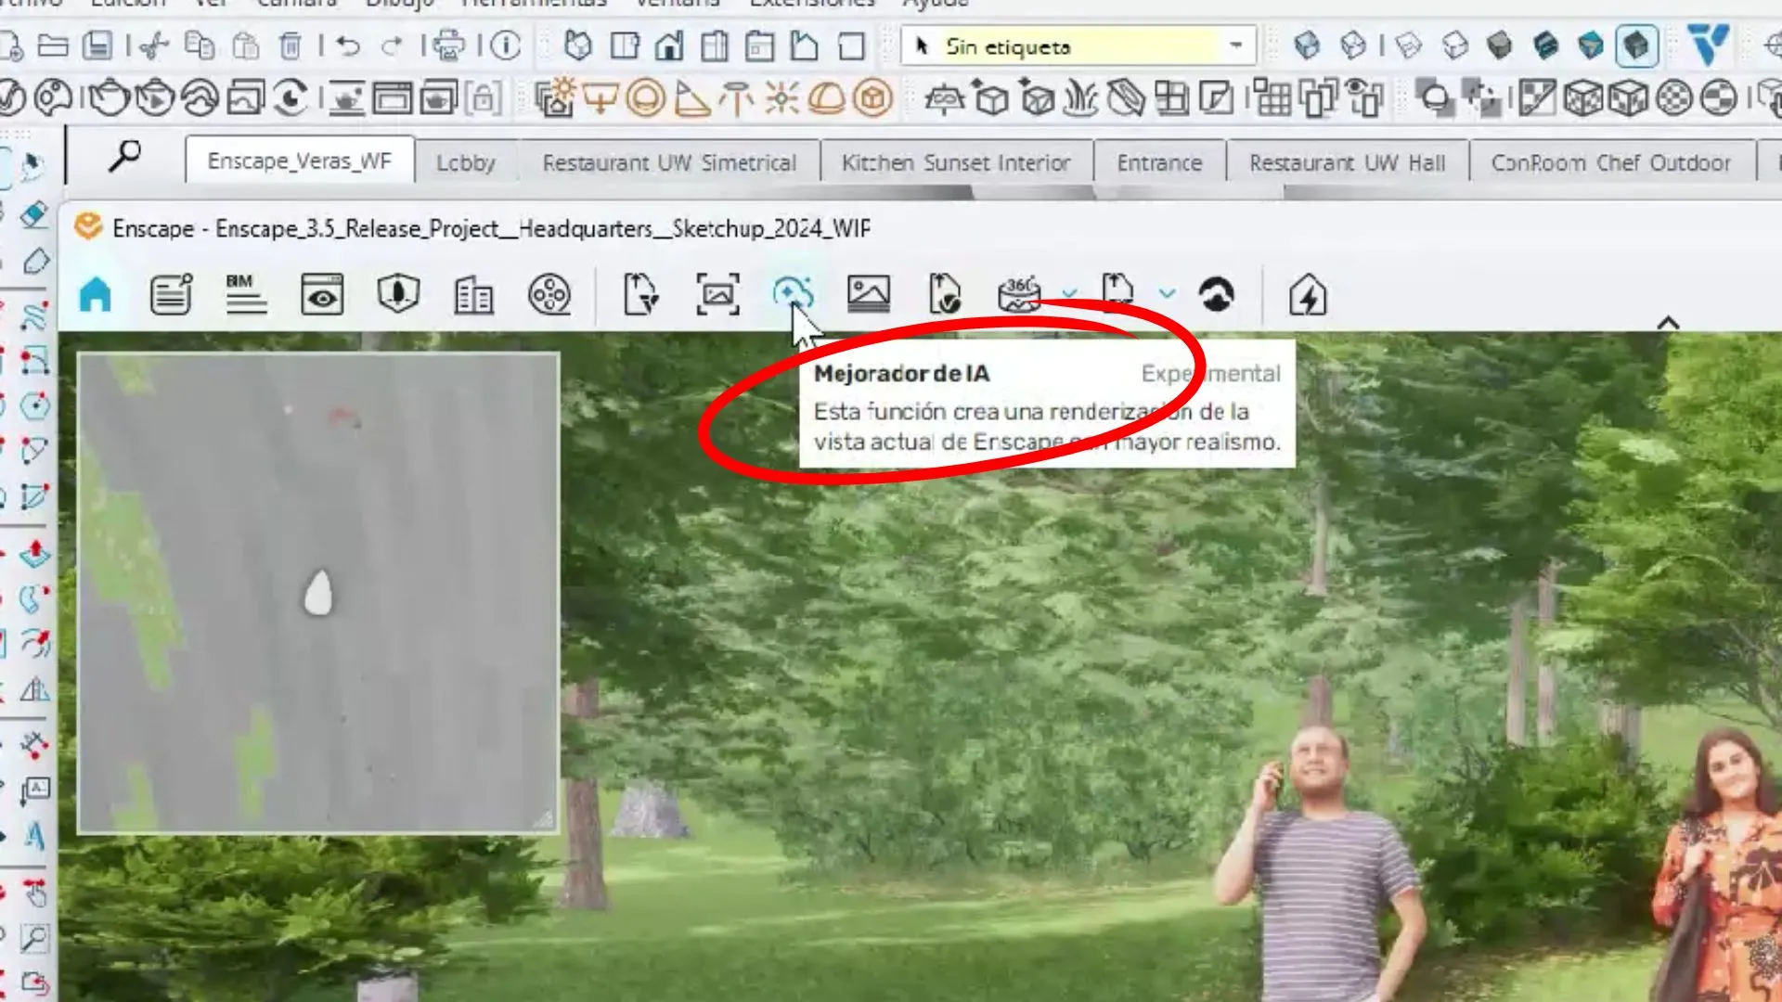Viewport: 1782px width, 1002px height.
Task: Click the Veras V logo icon
Action: click(1709, 45)
